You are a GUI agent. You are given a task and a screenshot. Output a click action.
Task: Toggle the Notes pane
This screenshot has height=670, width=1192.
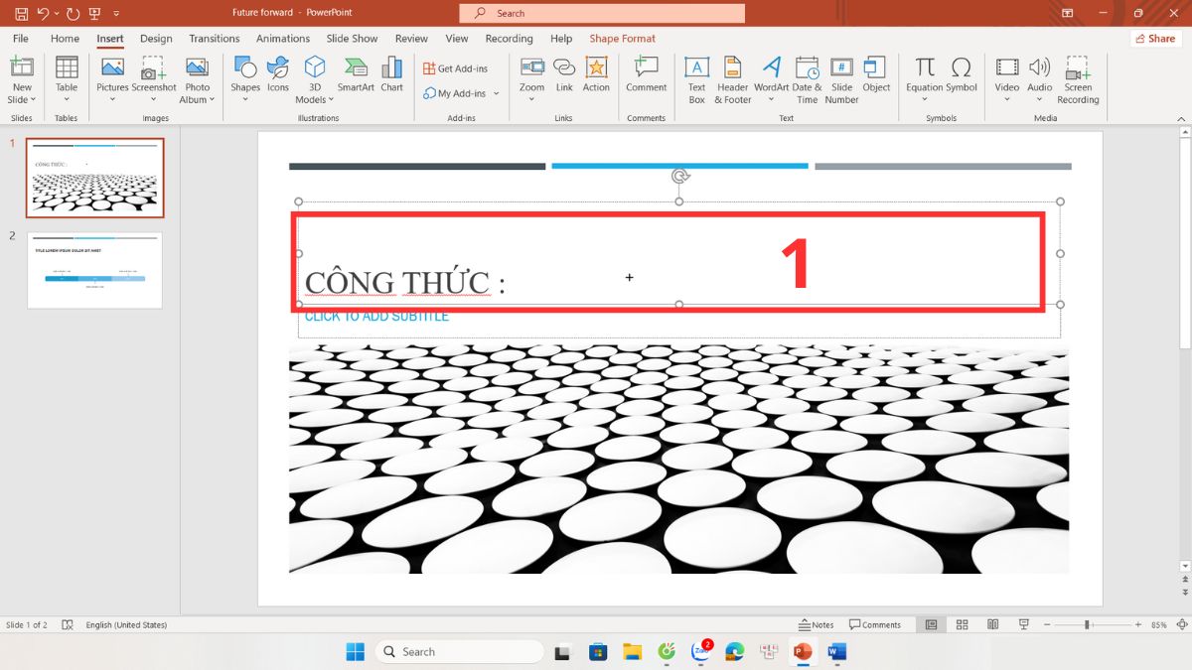pyautogui.click(x=817, y=624)
